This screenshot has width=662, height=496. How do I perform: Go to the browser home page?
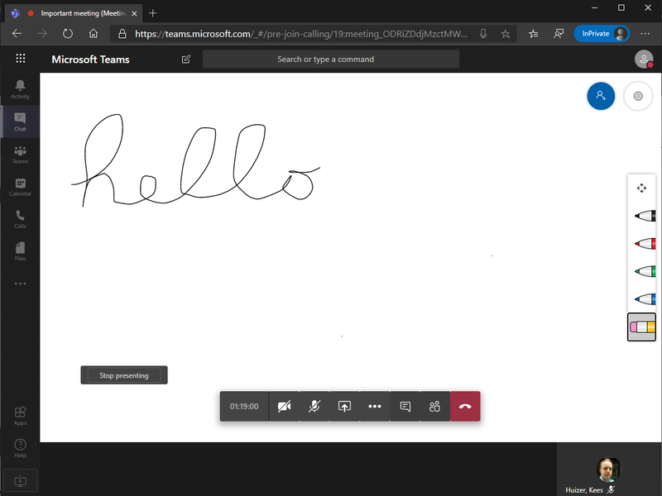tap(94, 34)
